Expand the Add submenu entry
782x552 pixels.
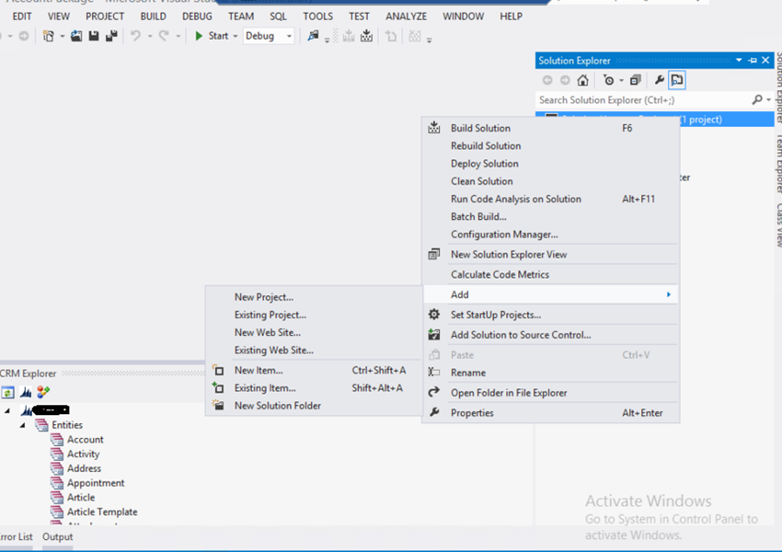tap(550, 294)
